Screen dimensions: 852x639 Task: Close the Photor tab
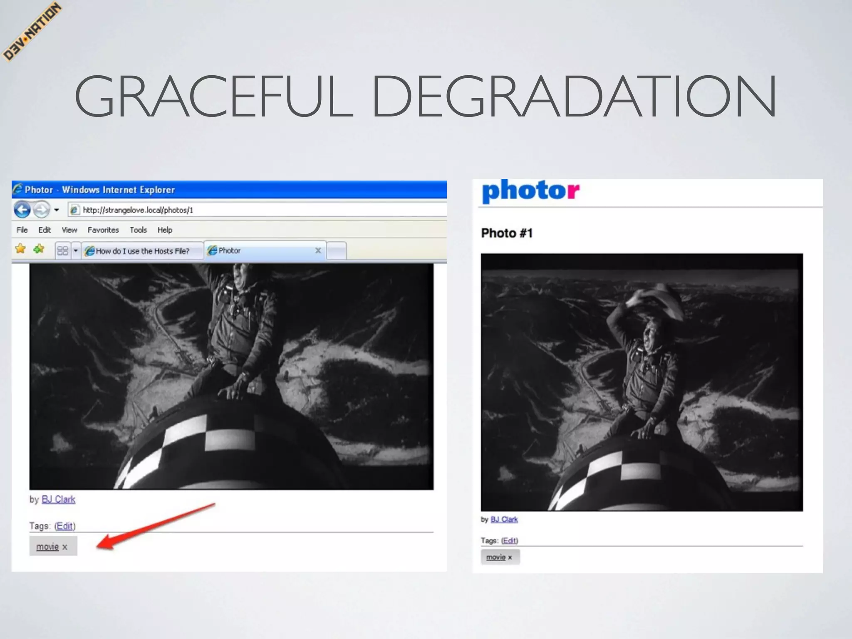pyautogui.click(x=318, y=250)
